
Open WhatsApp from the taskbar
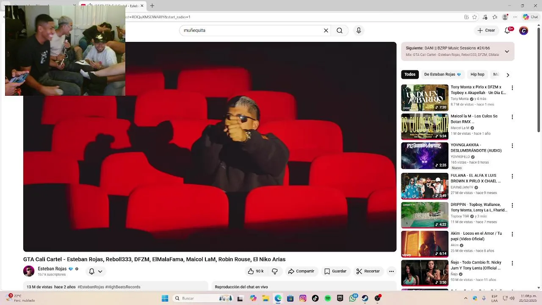coord(353,298)
